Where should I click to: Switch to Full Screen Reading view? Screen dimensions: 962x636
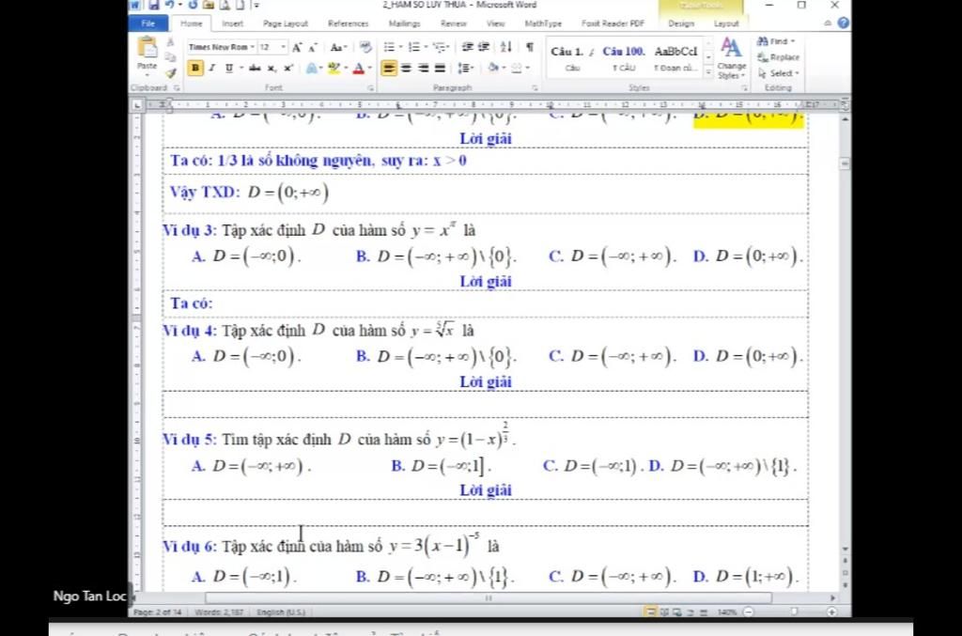coord(664,613)
